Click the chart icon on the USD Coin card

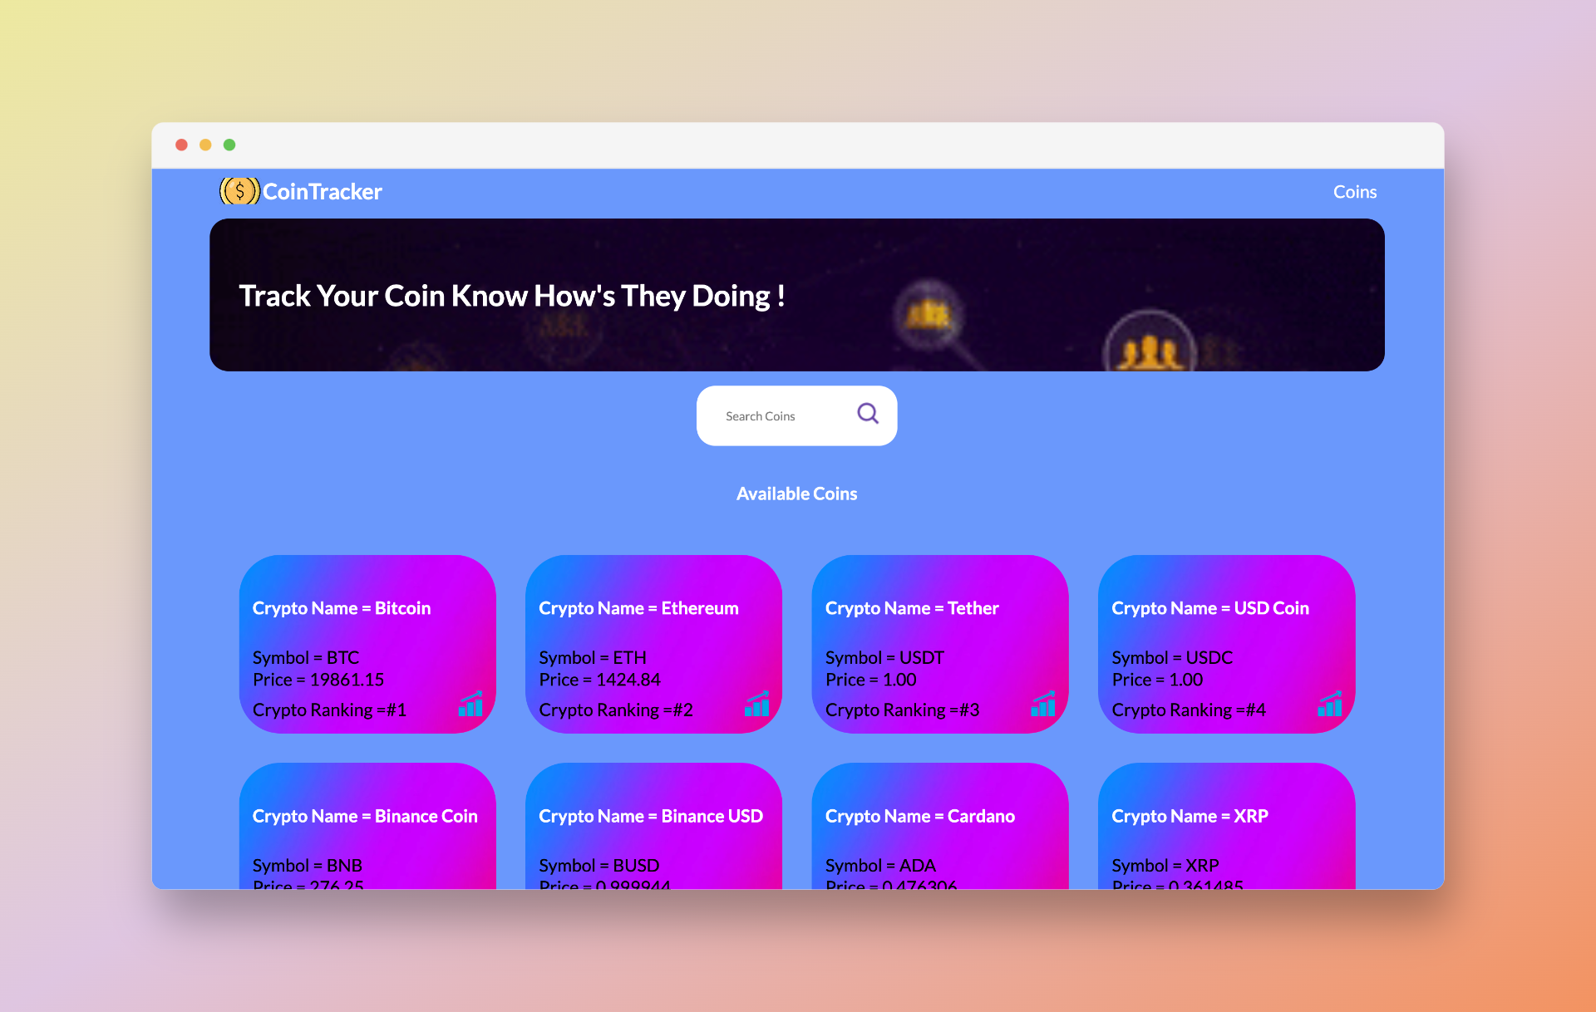[x=1329, y=705]
